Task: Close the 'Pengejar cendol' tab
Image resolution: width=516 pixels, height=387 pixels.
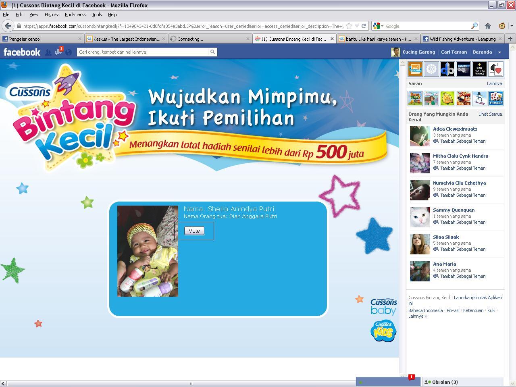Action: [79, 39]
